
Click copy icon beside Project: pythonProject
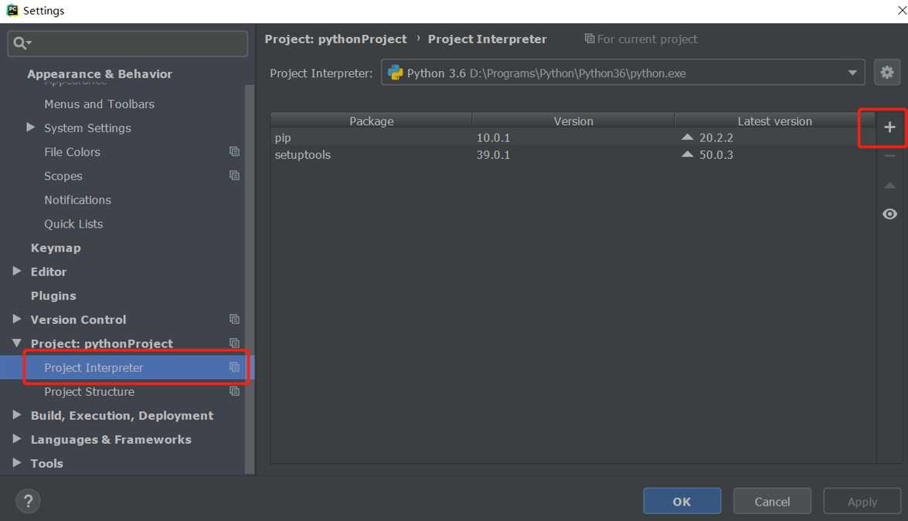(234, 343)
